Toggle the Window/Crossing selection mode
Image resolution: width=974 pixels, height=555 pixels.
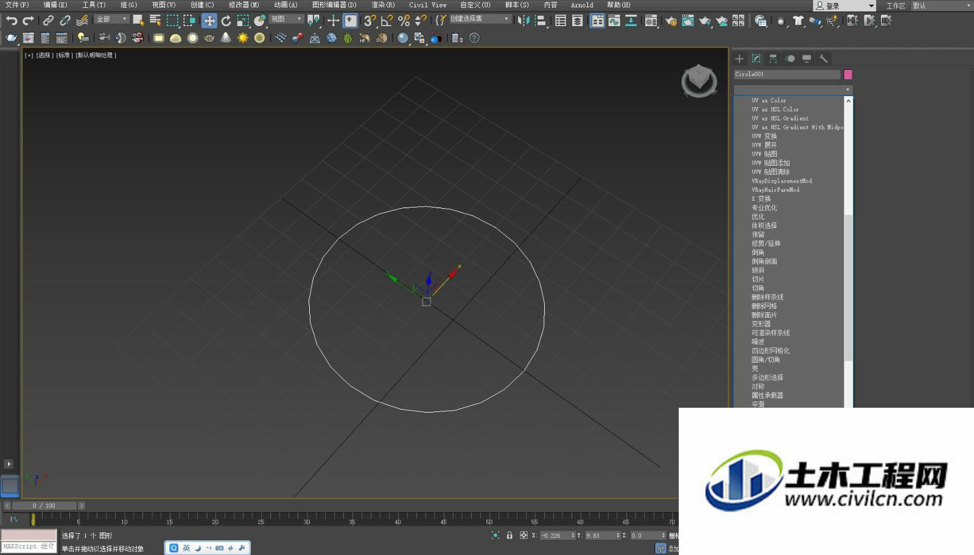point(189,21)
